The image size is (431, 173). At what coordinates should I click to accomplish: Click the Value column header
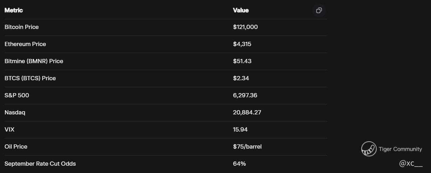[x=241, y=10]
